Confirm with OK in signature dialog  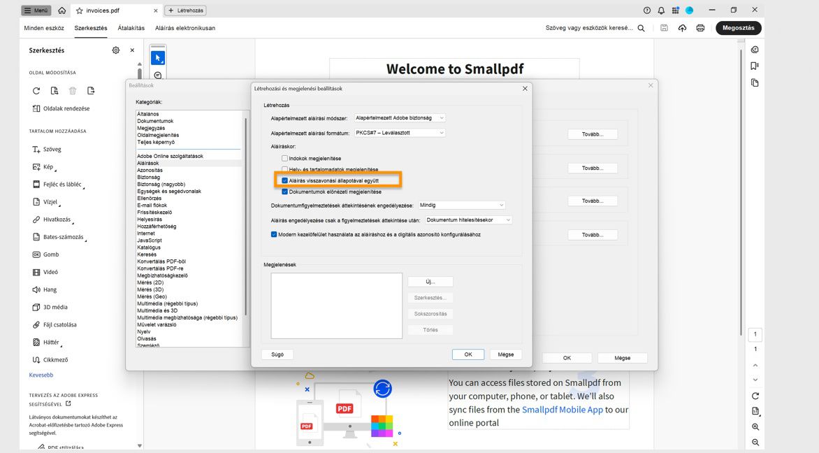(x=468, y=354)
